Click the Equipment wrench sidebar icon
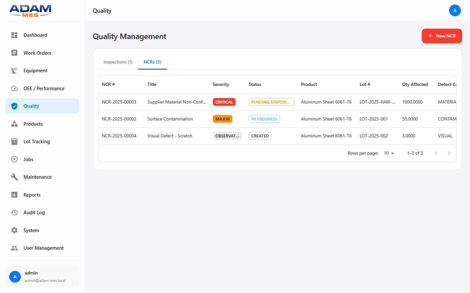Viewport: 470px width, 293px height. [14, 70]
